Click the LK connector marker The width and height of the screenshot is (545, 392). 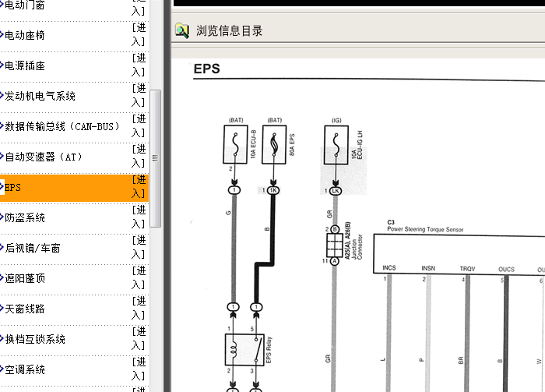click(x=336, y=191)
